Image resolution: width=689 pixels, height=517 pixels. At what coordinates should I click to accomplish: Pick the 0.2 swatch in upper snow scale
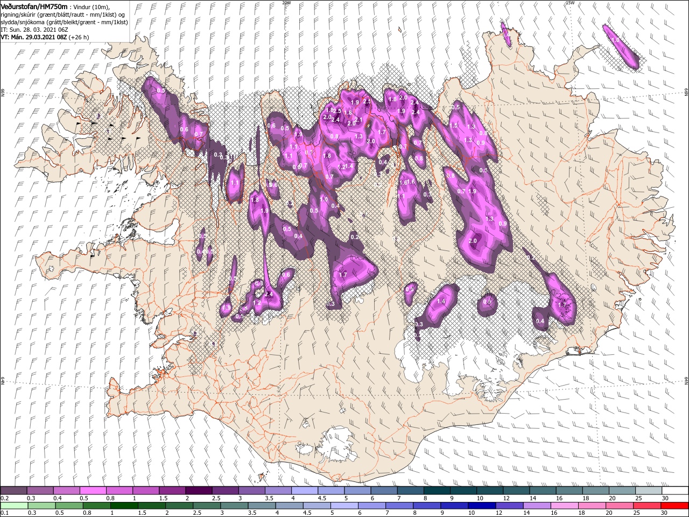click(x=13, y=491)
